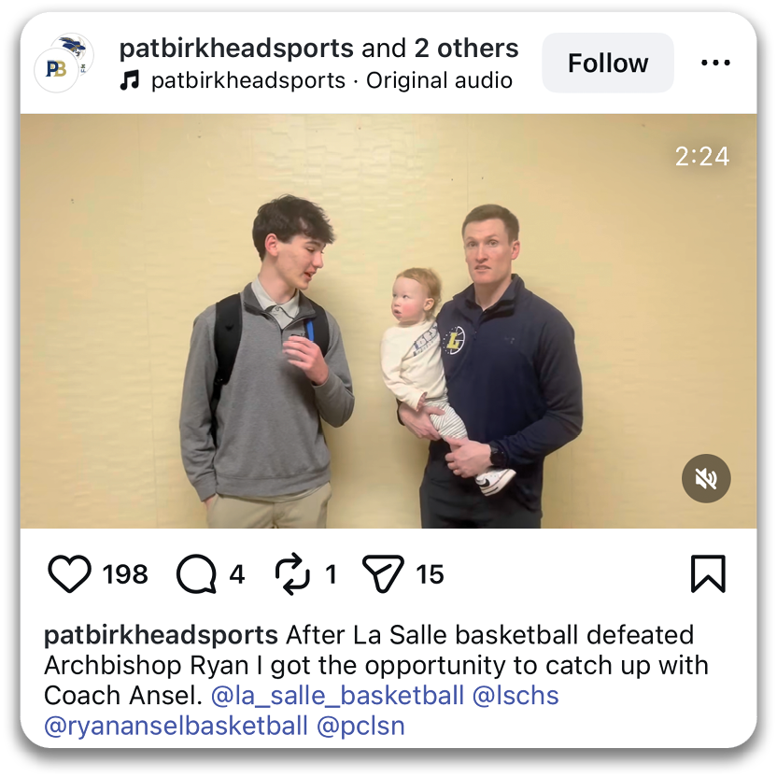
Task: View the 198 likes count
Action: pyautogui.click(x=125, y=574)
